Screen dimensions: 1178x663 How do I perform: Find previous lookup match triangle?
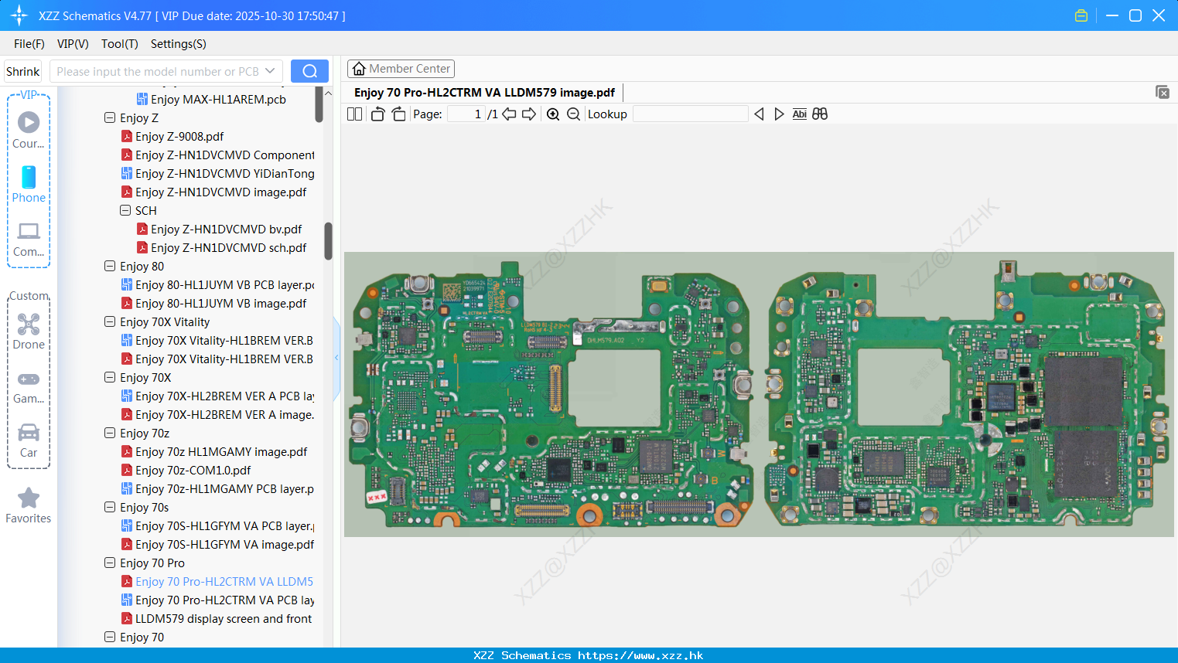759,114
